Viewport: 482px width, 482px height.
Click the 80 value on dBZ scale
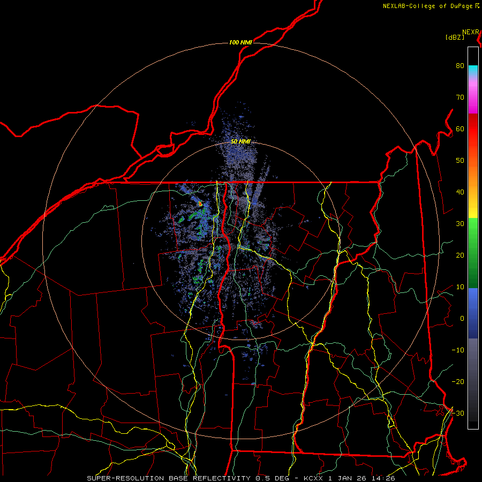[460, 65]
